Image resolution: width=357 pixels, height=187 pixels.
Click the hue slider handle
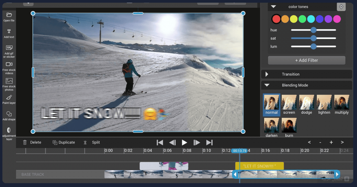(x=313, y=30)
